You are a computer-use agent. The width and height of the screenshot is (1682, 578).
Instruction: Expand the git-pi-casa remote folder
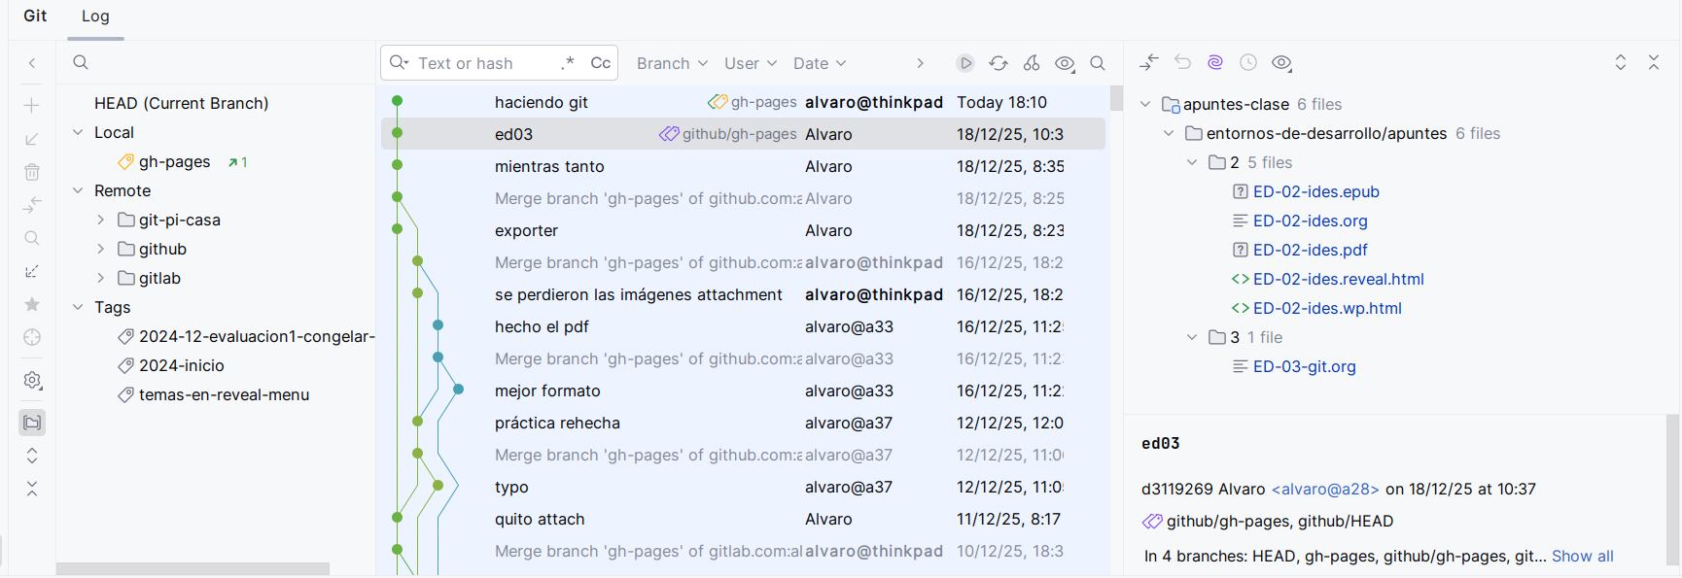[100, 220]
